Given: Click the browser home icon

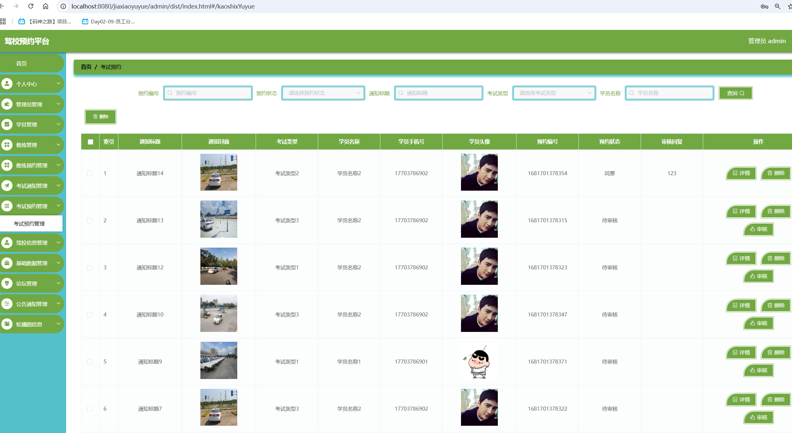Looking at the screenshot, I should coord(45,6).
